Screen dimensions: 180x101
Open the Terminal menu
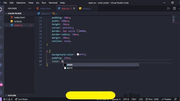tap(53, 3)
